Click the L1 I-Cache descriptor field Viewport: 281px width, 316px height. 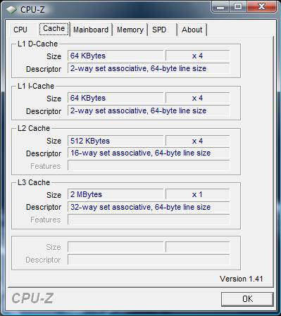pos(149,110)
